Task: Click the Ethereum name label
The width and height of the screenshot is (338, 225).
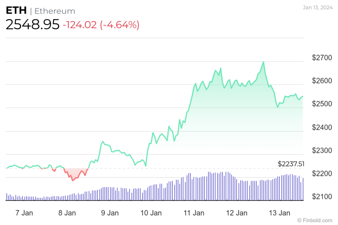Action: click(x=55, y=11)
